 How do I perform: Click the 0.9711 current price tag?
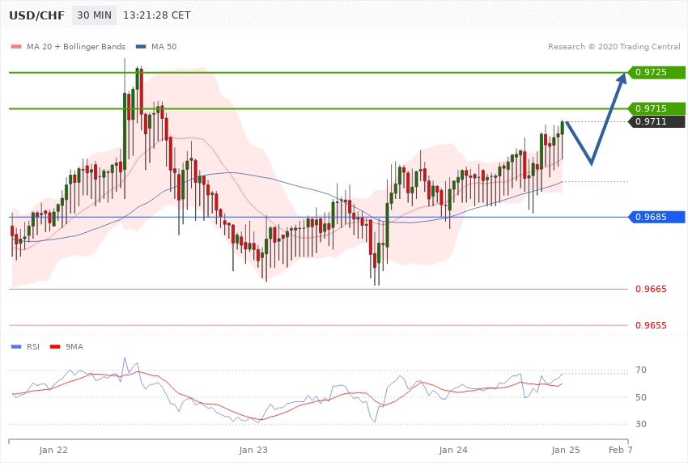coord(656,121)
